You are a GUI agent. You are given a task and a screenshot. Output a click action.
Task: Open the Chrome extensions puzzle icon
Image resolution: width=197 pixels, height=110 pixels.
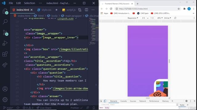point(184,9)
